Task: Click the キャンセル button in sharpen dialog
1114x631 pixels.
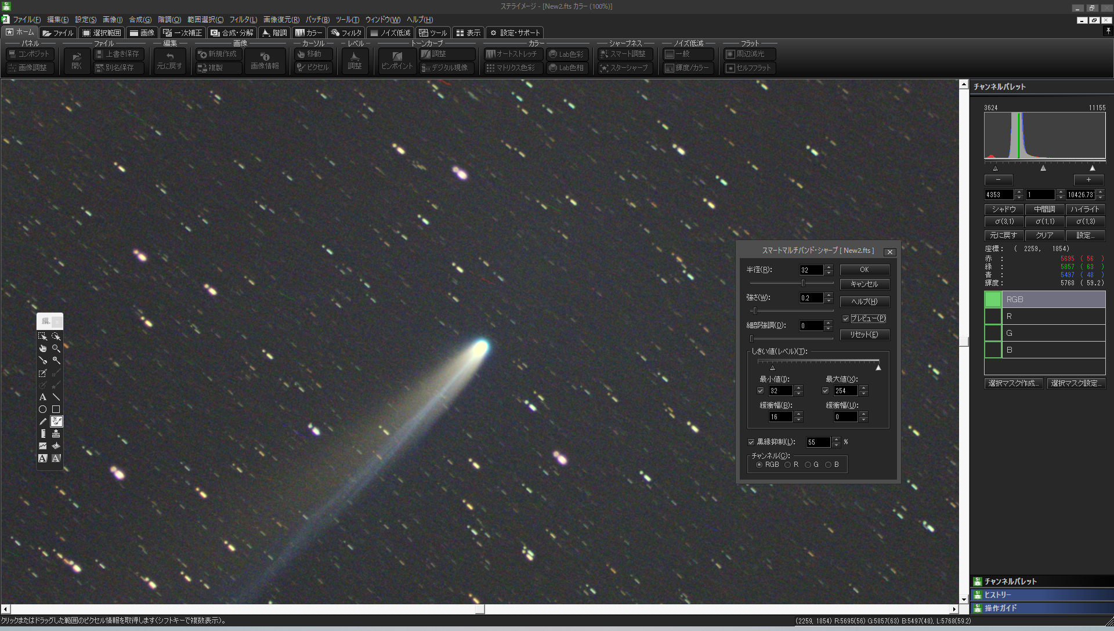Action: (x=864, y=284)
